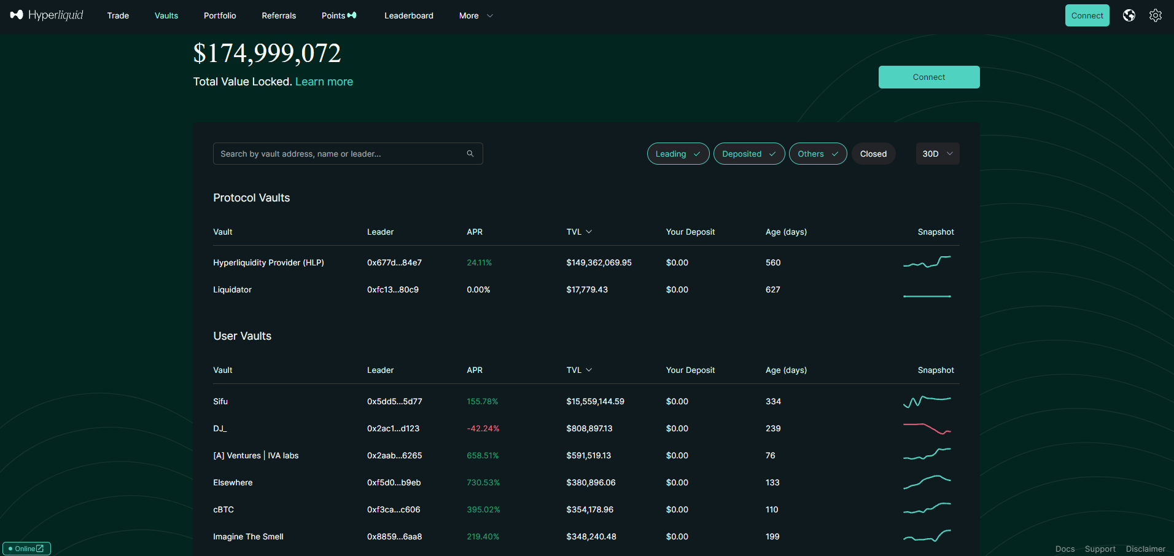
Task: Open the Leaderboard page
Action: (x=409, y=15)
